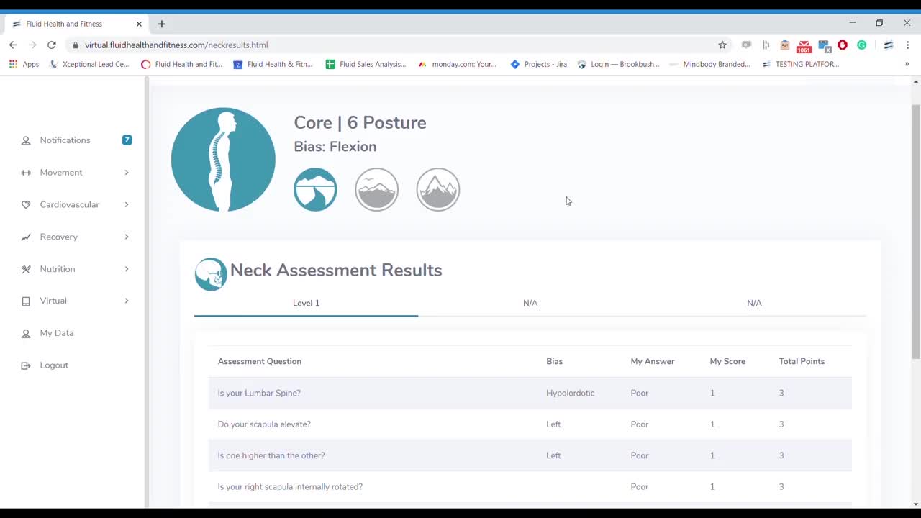Click the scrollbar down arrow
The width and height of the screenshot is (921, 518).
(x=916, y=504)
